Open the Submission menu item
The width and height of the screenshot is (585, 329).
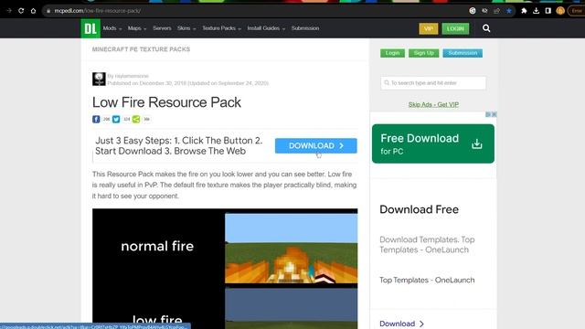[x=305, y=28]
